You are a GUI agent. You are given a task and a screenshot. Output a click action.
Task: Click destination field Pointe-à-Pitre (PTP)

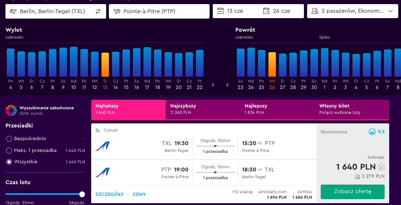click(159, 11)
